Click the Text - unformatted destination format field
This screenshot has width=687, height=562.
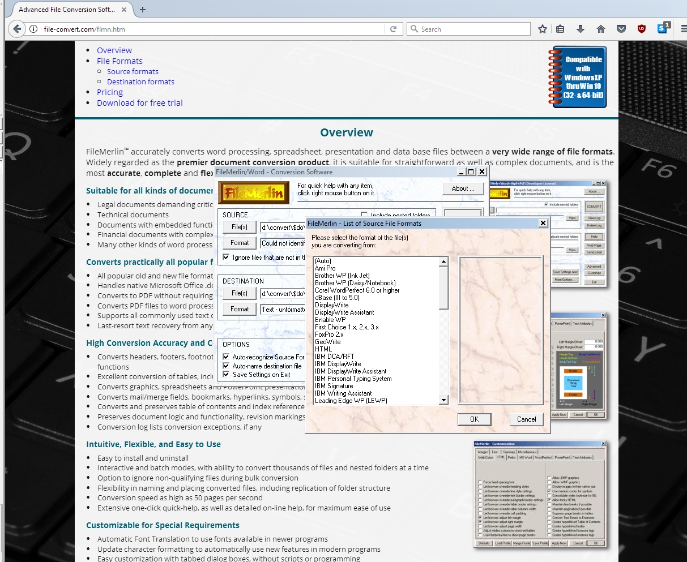tap(283, 310)
